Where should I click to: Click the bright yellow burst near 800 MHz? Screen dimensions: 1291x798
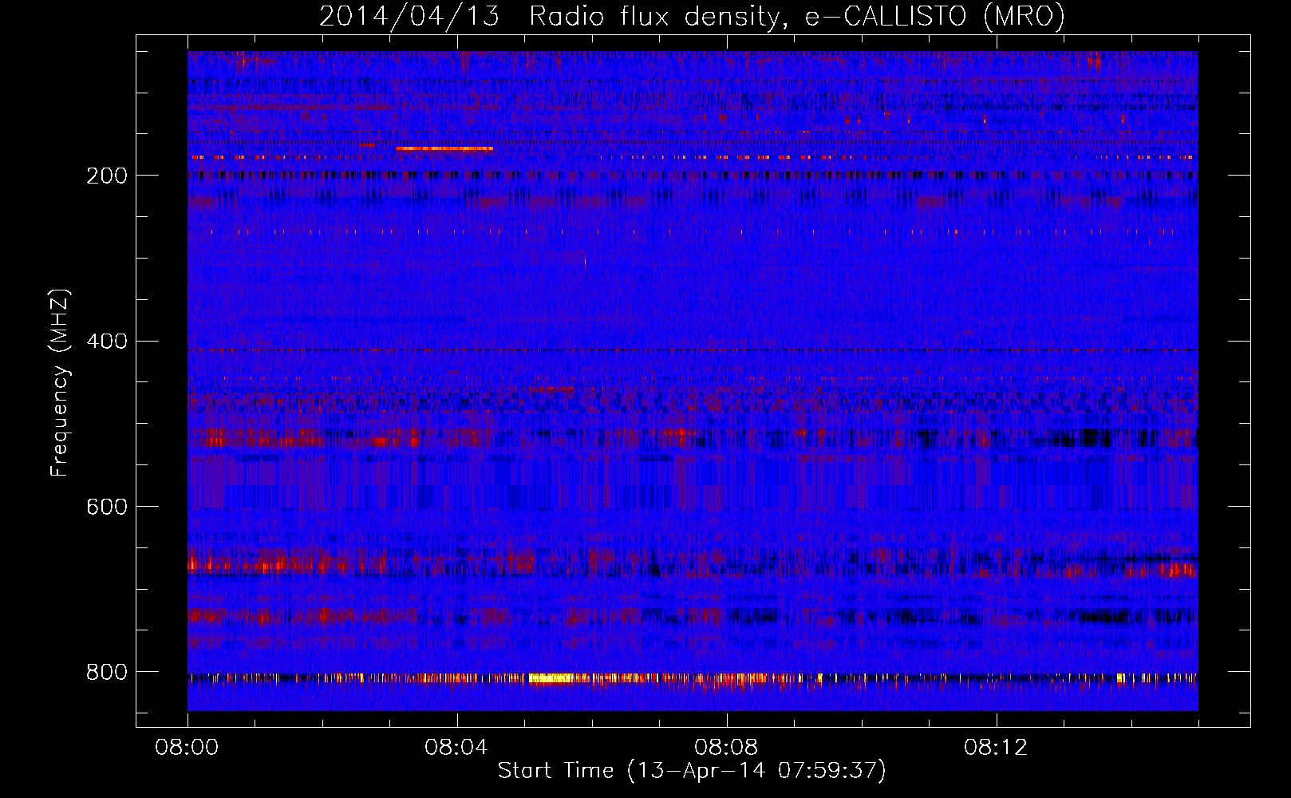click(552, 678)
